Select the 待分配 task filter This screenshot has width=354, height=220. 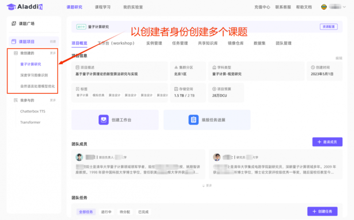125,212
